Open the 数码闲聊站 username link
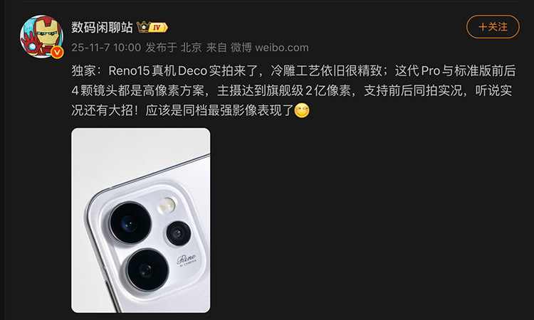Image resolution: width=534 pixels, height=320 pixels. coord(102,27)
